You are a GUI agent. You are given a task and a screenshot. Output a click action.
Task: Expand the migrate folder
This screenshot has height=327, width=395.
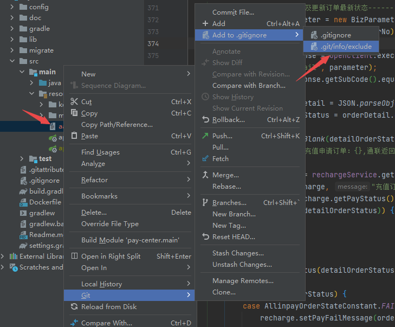tap(12, 50)
